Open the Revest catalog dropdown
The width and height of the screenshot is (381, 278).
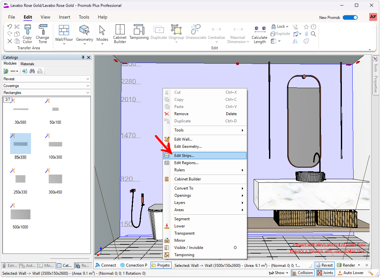pyautogui.click(x=46, y=79)
